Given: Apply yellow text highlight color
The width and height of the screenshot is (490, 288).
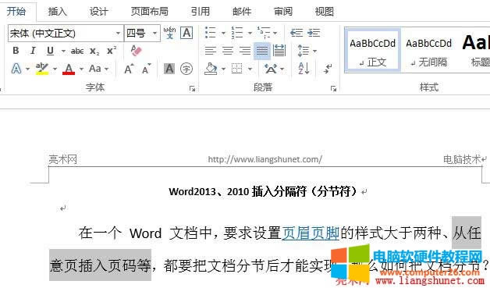Looking at the screenshot, I should 42,69.
